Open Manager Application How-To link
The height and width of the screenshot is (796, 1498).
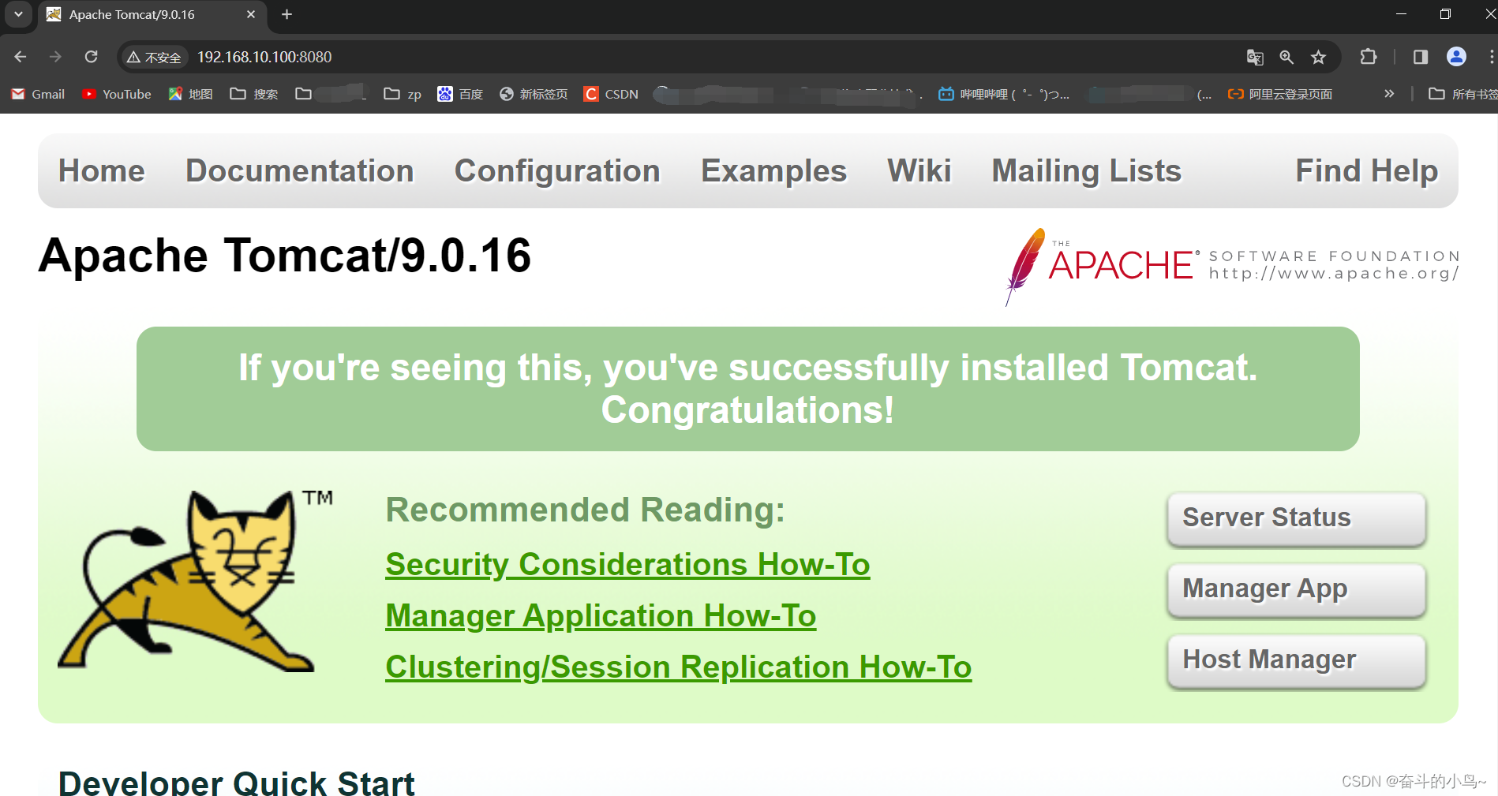click(601, 615)
